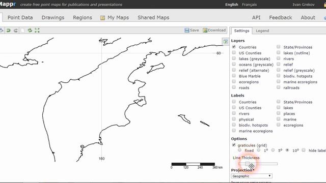Click the Save disk icon

187,30
